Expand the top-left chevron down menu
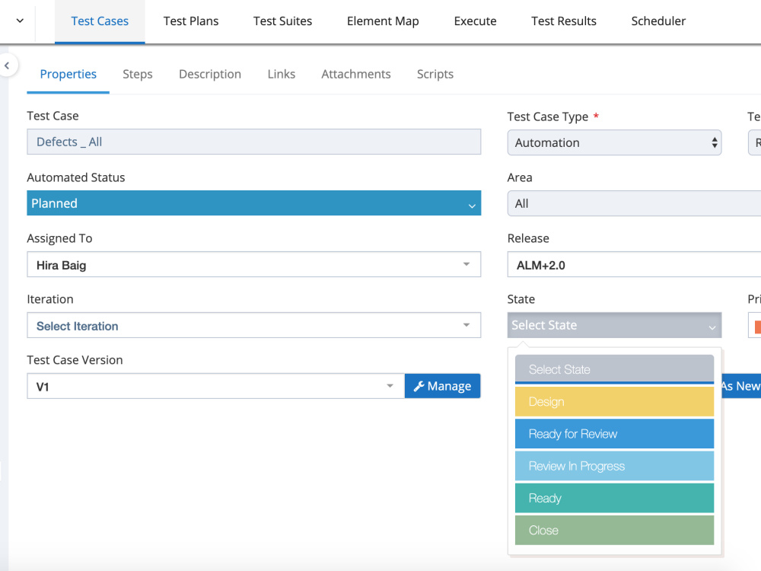 point(20,21)
